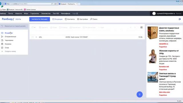Image resolution: width=183 pixels, height=103 pixels.
Task: Open the AVON Vash nomer 101159487 email
Action: (x=77, y=37)
